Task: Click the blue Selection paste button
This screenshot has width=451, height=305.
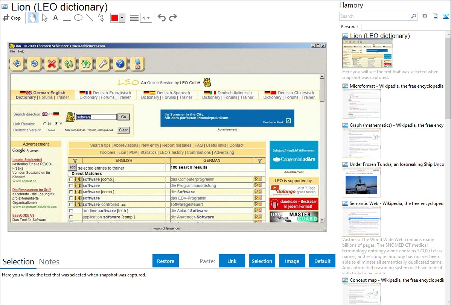Action: (262, 261)
